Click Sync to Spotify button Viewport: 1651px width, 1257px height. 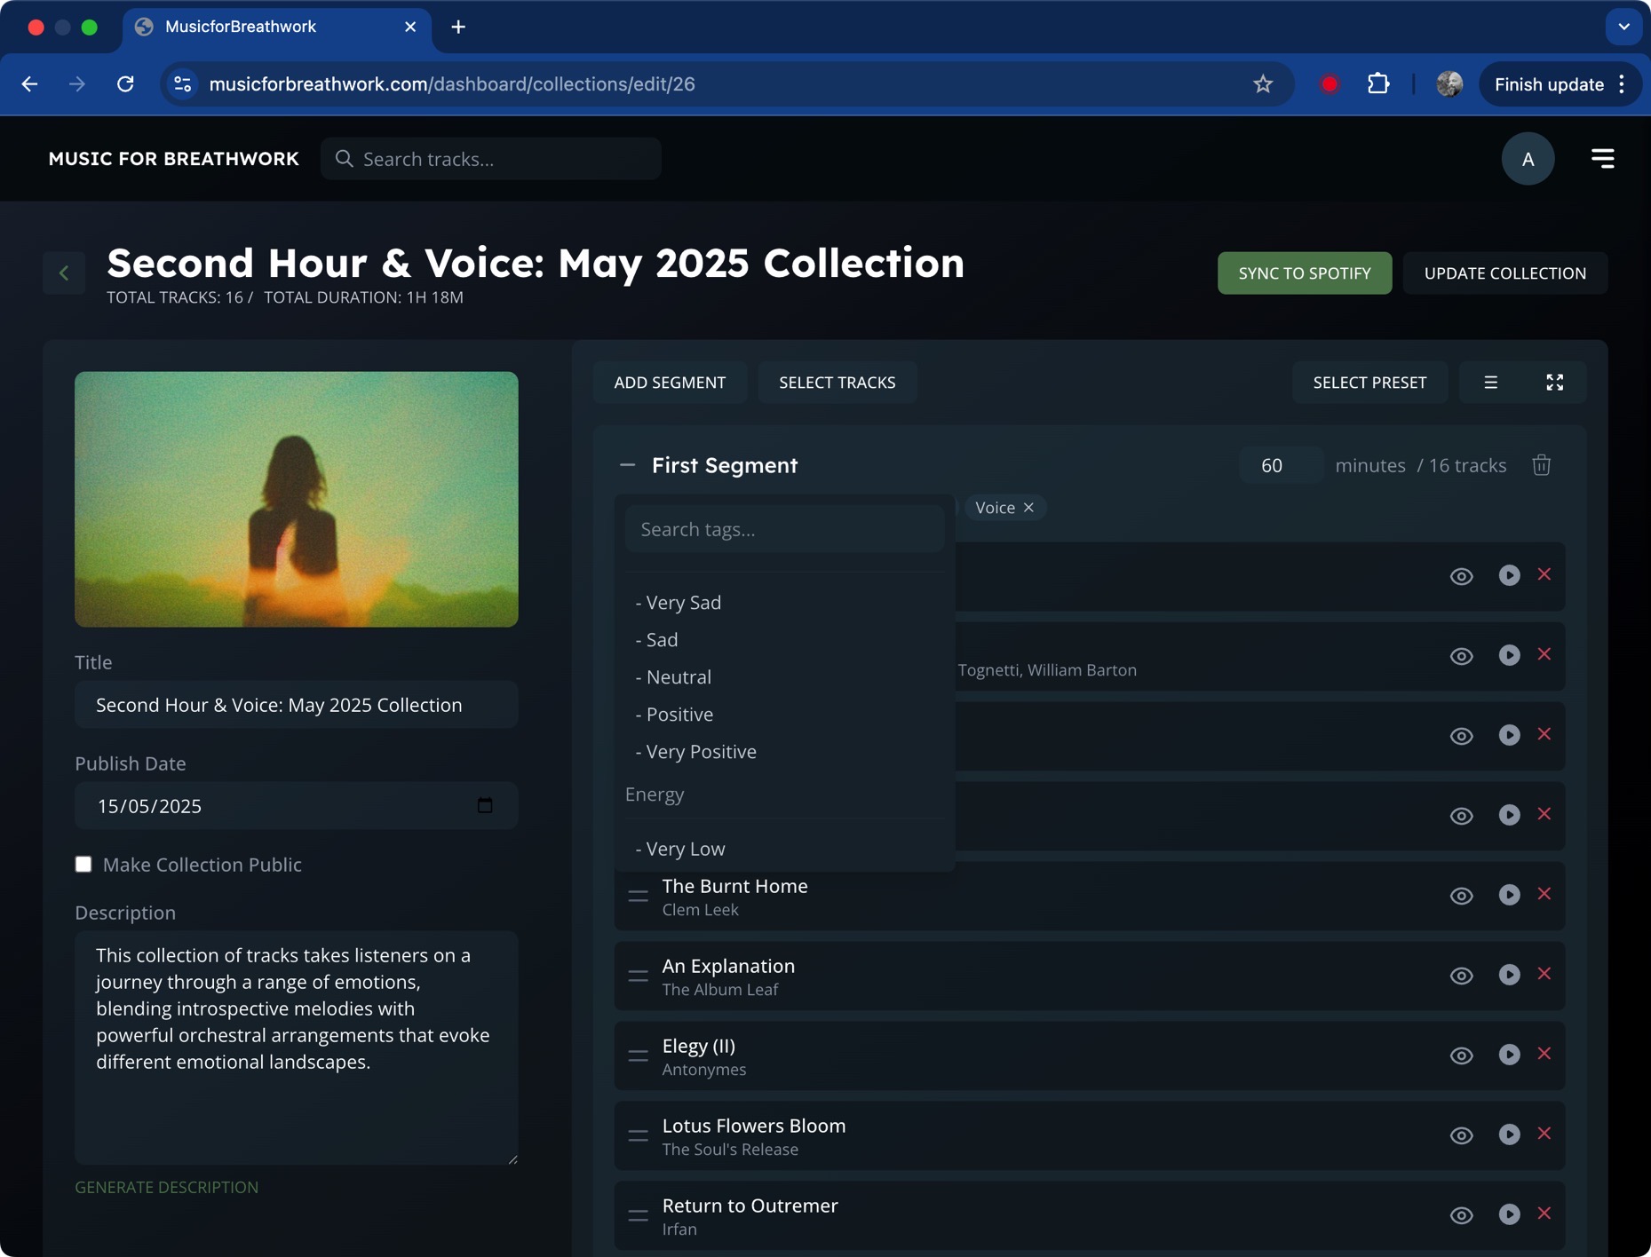coord(1304,273)
